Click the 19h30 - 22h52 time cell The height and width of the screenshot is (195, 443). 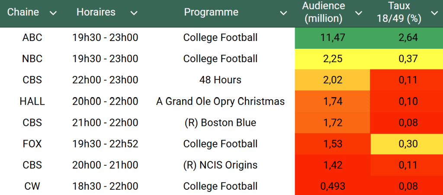coord(105,144)
